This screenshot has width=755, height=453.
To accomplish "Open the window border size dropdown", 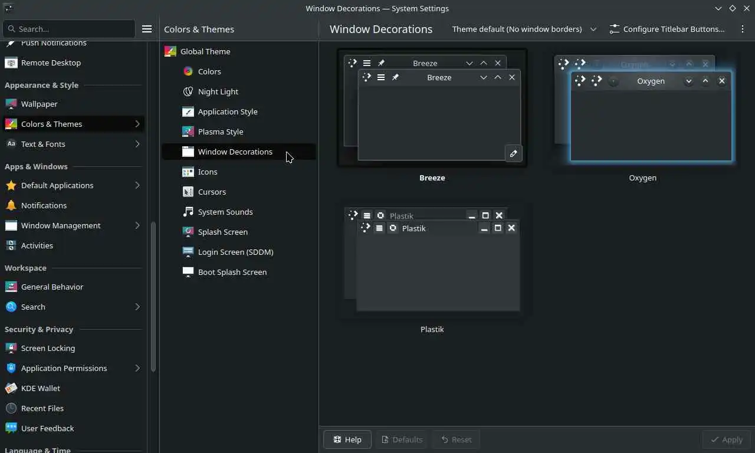I will (524, 29).
